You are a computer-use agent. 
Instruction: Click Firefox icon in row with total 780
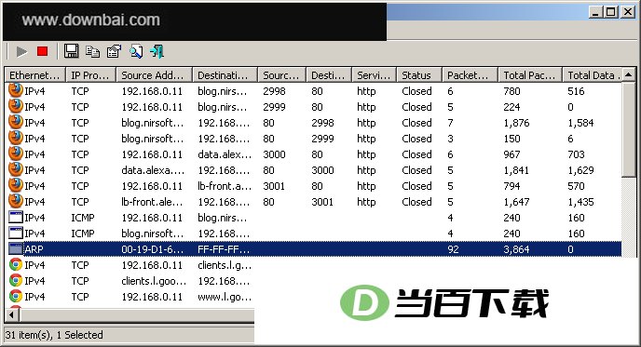16,90
